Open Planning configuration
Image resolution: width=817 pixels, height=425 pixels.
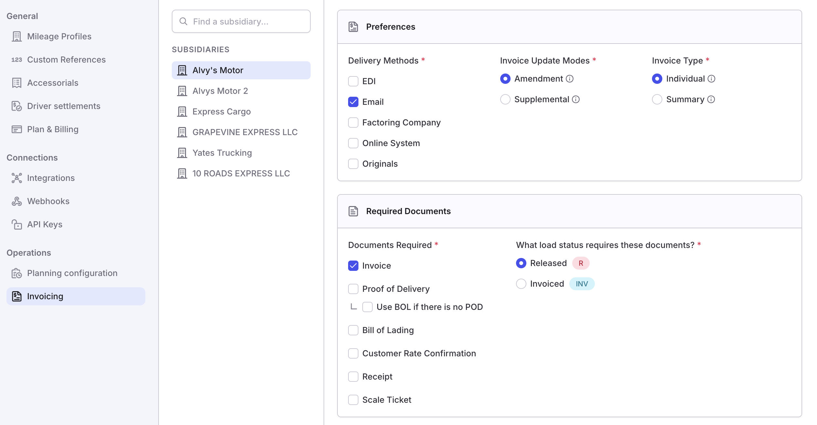pos(76,273)
